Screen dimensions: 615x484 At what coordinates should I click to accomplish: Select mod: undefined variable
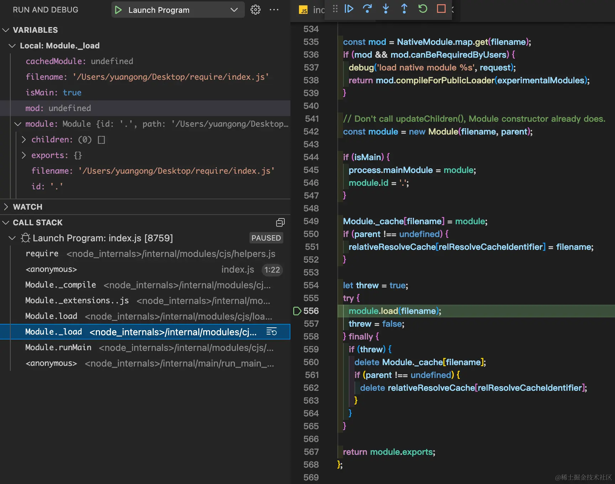[145, 108]
